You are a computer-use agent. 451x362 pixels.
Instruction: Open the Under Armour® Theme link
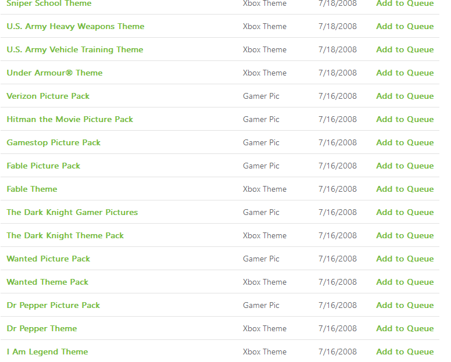[x=55, y=73]
